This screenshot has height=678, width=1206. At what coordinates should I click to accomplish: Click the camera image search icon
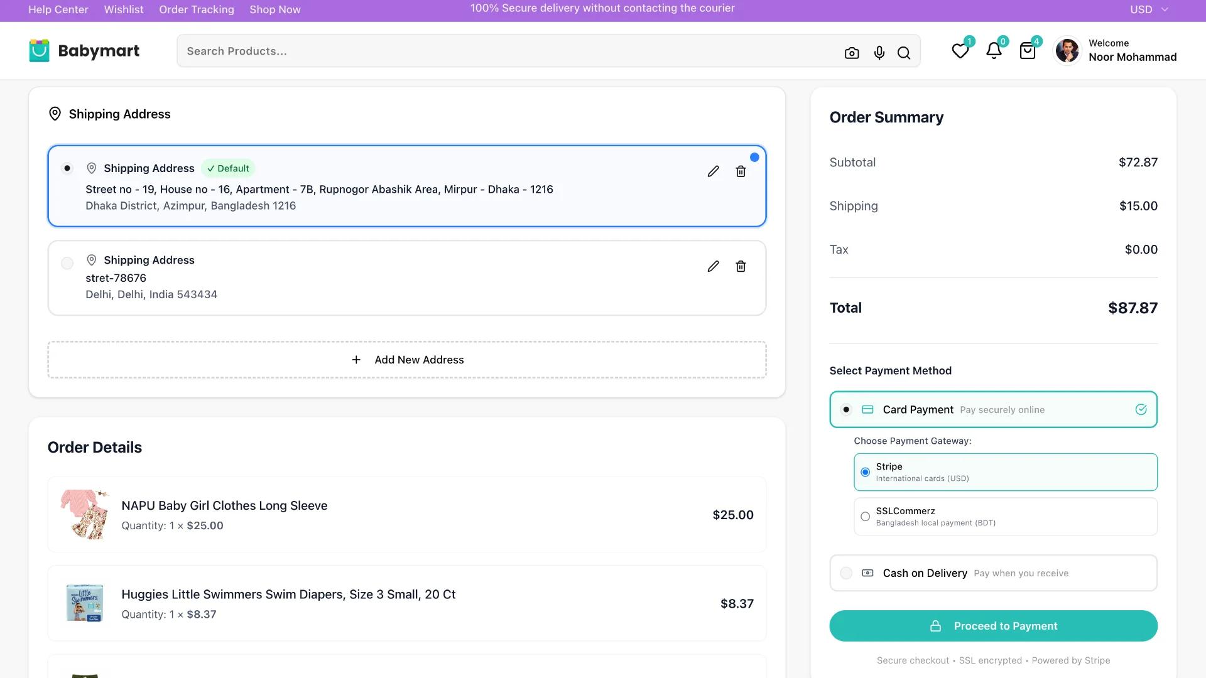pyautogui.click(x=852, y=53)
